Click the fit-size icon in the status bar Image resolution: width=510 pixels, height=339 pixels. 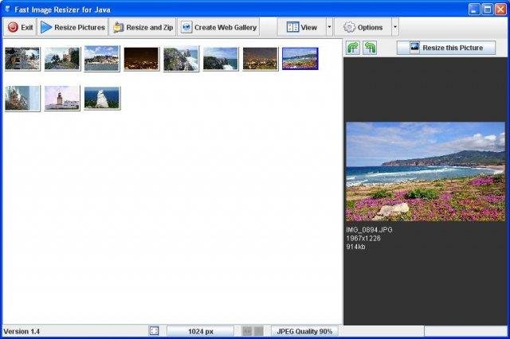coord(154,331)
